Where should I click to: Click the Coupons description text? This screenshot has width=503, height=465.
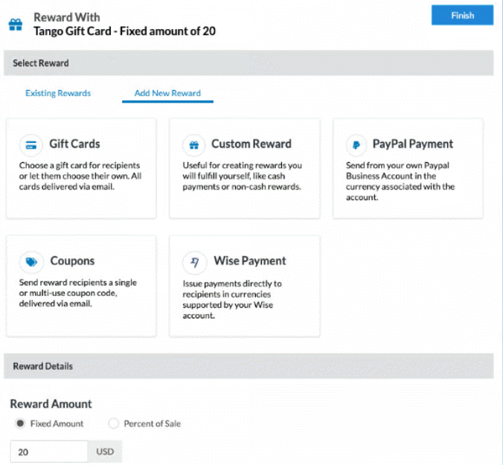[78, 293]
